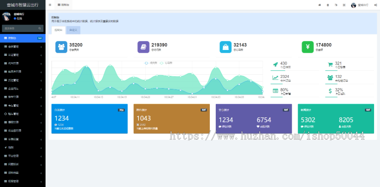Click the progress bar under 32%
Screen dimensions: 380x187
[x=349, y=97]
